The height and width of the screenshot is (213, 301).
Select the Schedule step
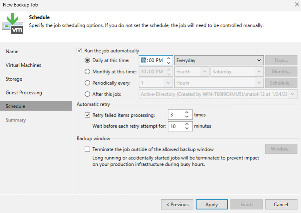point(36,106)
